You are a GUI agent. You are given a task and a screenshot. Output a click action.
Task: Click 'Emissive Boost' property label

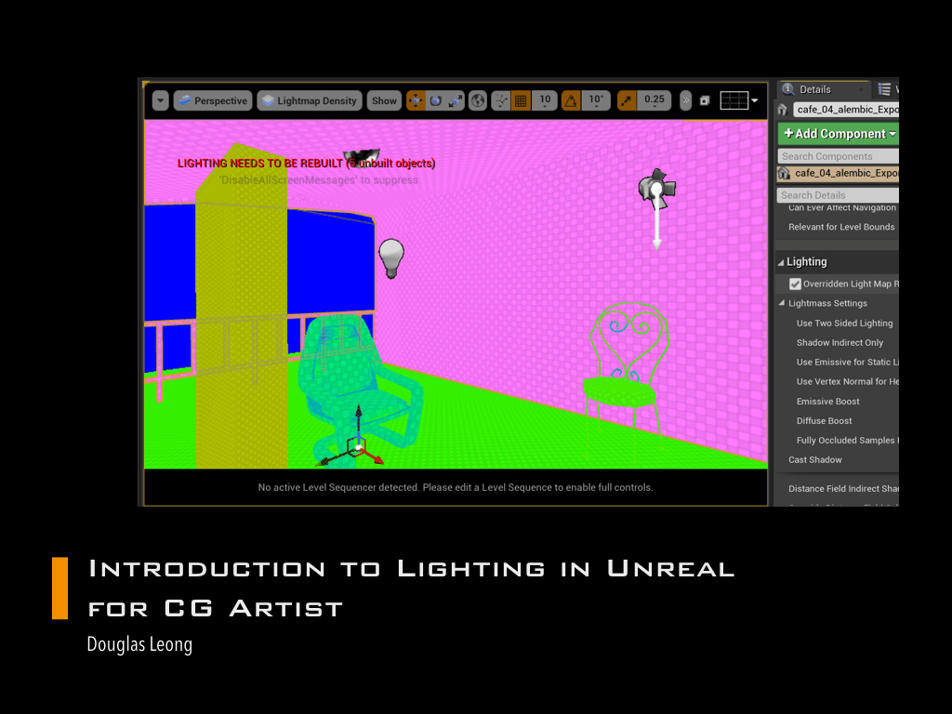click(x=827, y=402)
